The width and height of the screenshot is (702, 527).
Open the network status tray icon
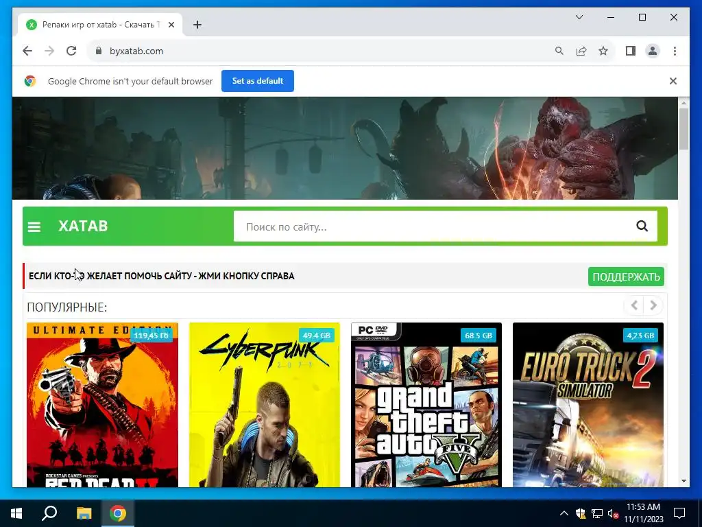[597, 513]
